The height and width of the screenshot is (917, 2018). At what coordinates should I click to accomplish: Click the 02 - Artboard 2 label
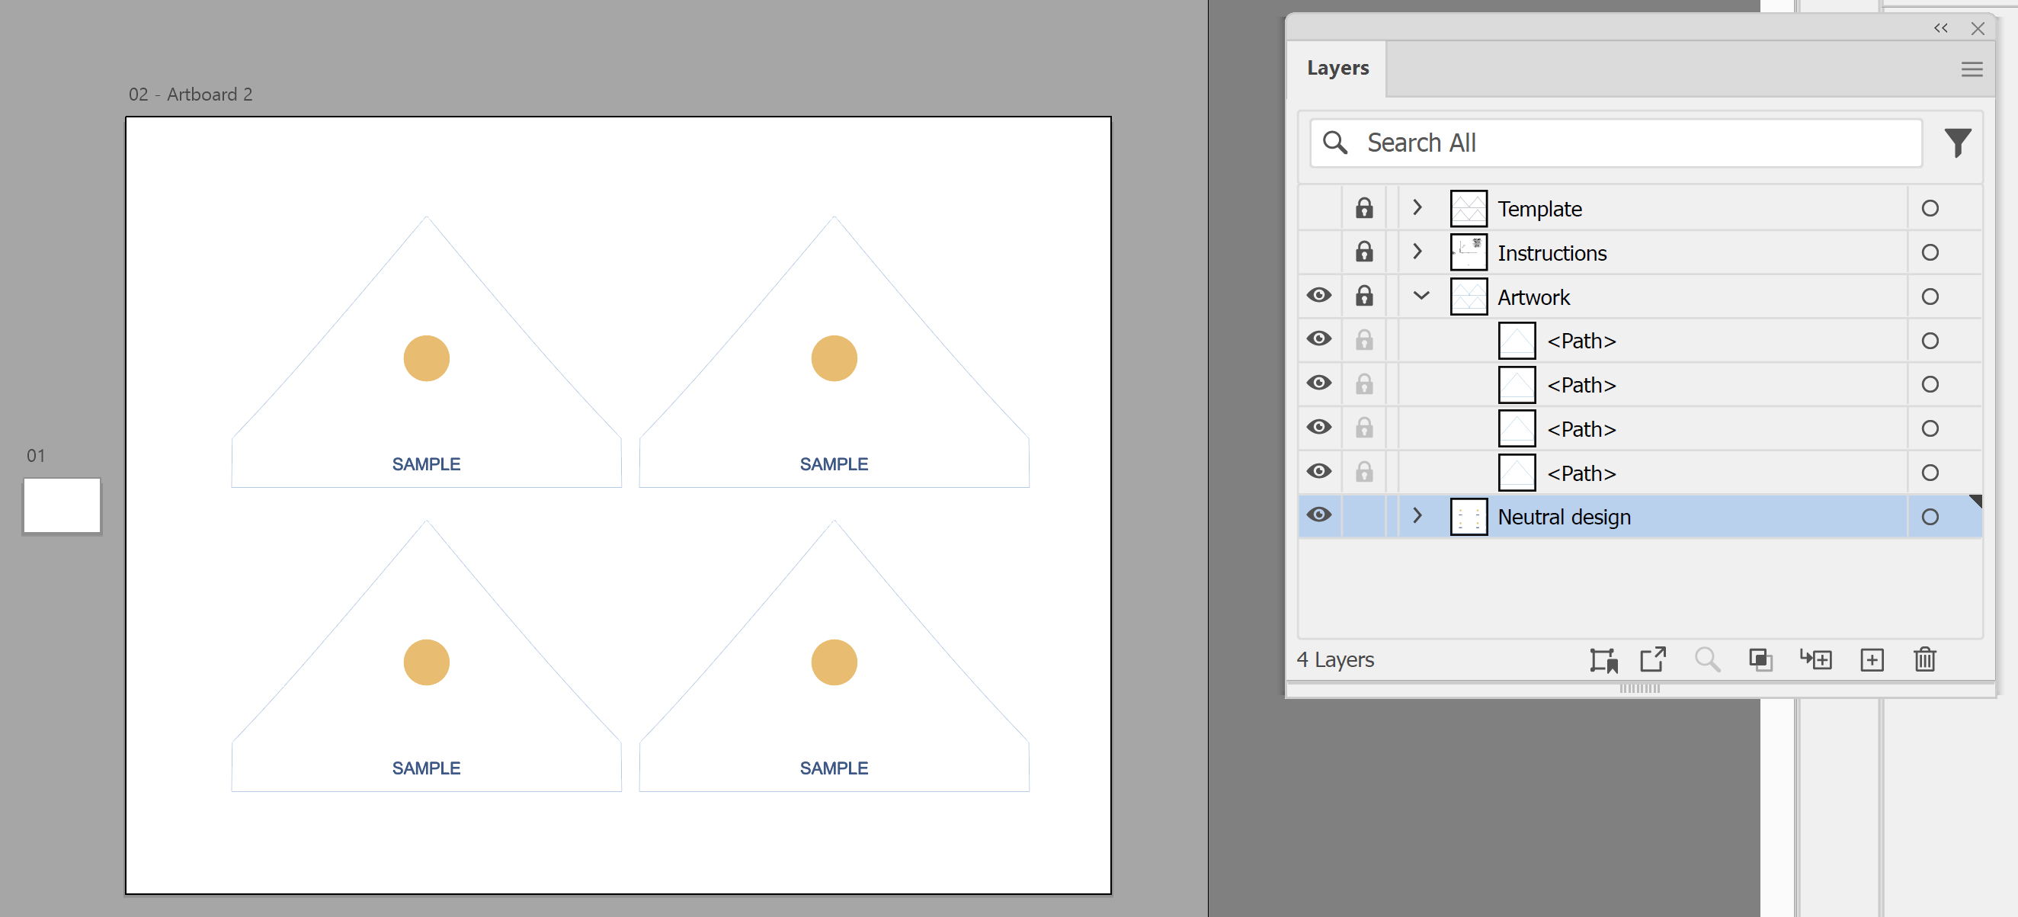(191, 94)
